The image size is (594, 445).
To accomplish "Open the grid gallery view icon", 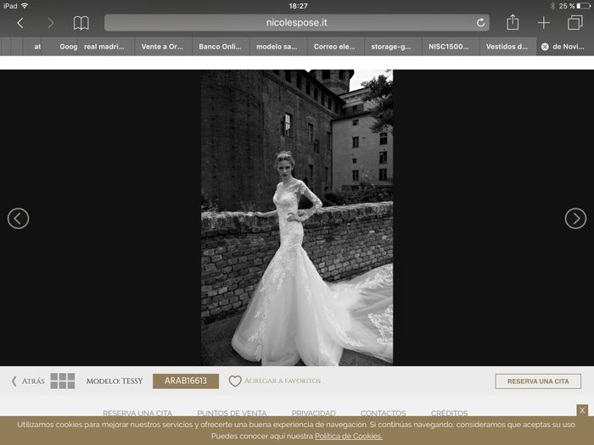I will [63, 381].
